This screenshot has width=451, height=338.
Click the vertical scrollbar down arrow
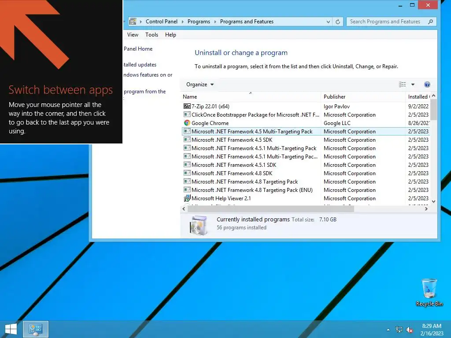click(x=434, y=202)
